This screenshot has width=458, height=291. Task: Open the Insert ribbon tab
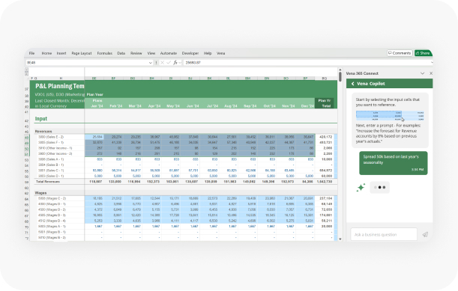coord(61,53)
